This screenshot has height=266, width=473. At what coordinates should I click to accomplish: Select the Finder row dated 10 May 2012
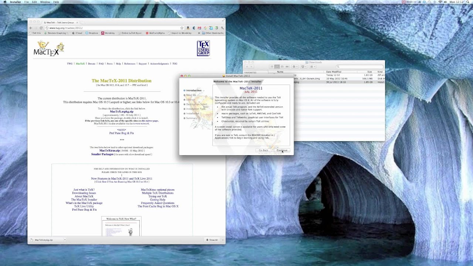tap(339, 79)
